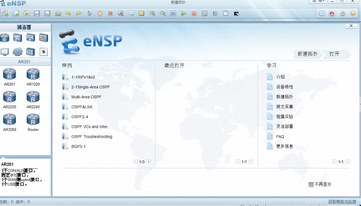Zoom out with the magnifier minus icon
Image resolution: width=361 pixels, height=206 pixels.
[163, 13]
